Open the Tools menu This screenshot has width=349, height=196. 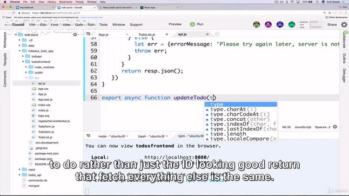[103, 25]
